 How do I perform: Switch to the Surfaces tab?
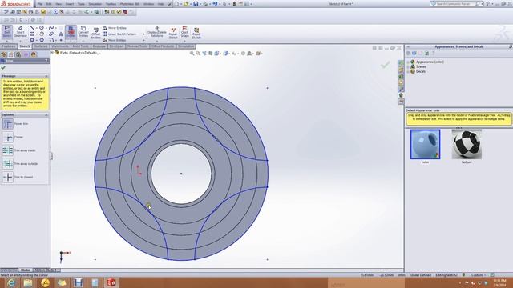pyautogui.click(x=41, y=46)
